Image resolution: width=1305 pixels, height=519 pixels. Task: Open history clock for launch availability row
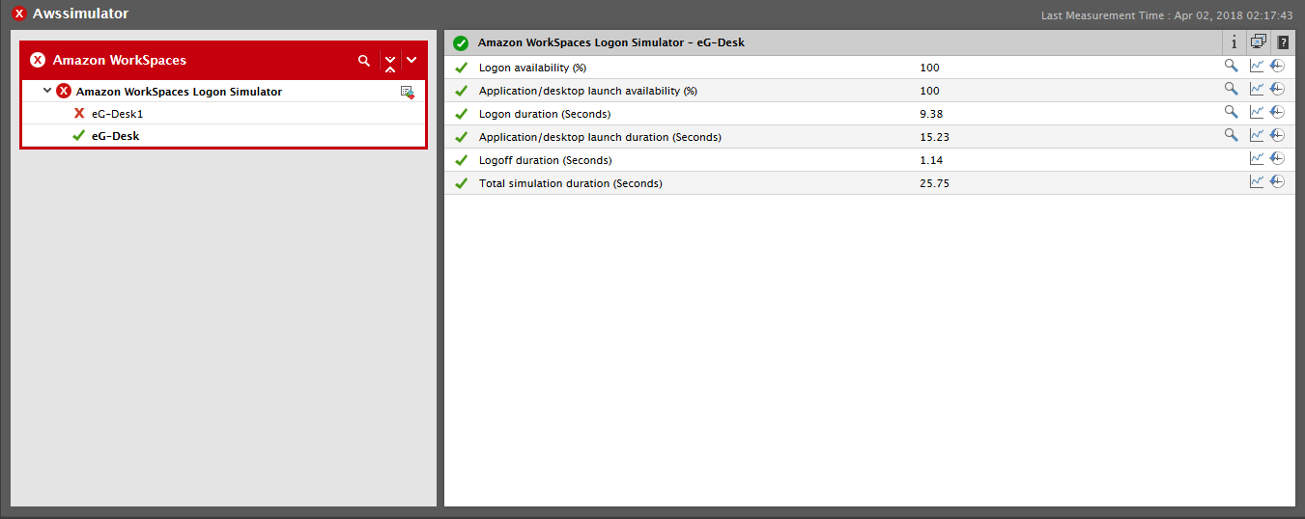coord(1277,89)
